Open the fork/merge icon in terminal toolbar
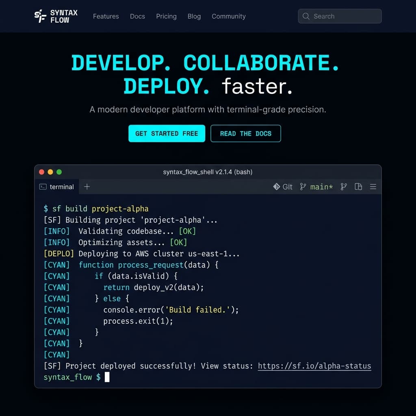The height and width of the screenshot is (416, 416). (344, 187)
